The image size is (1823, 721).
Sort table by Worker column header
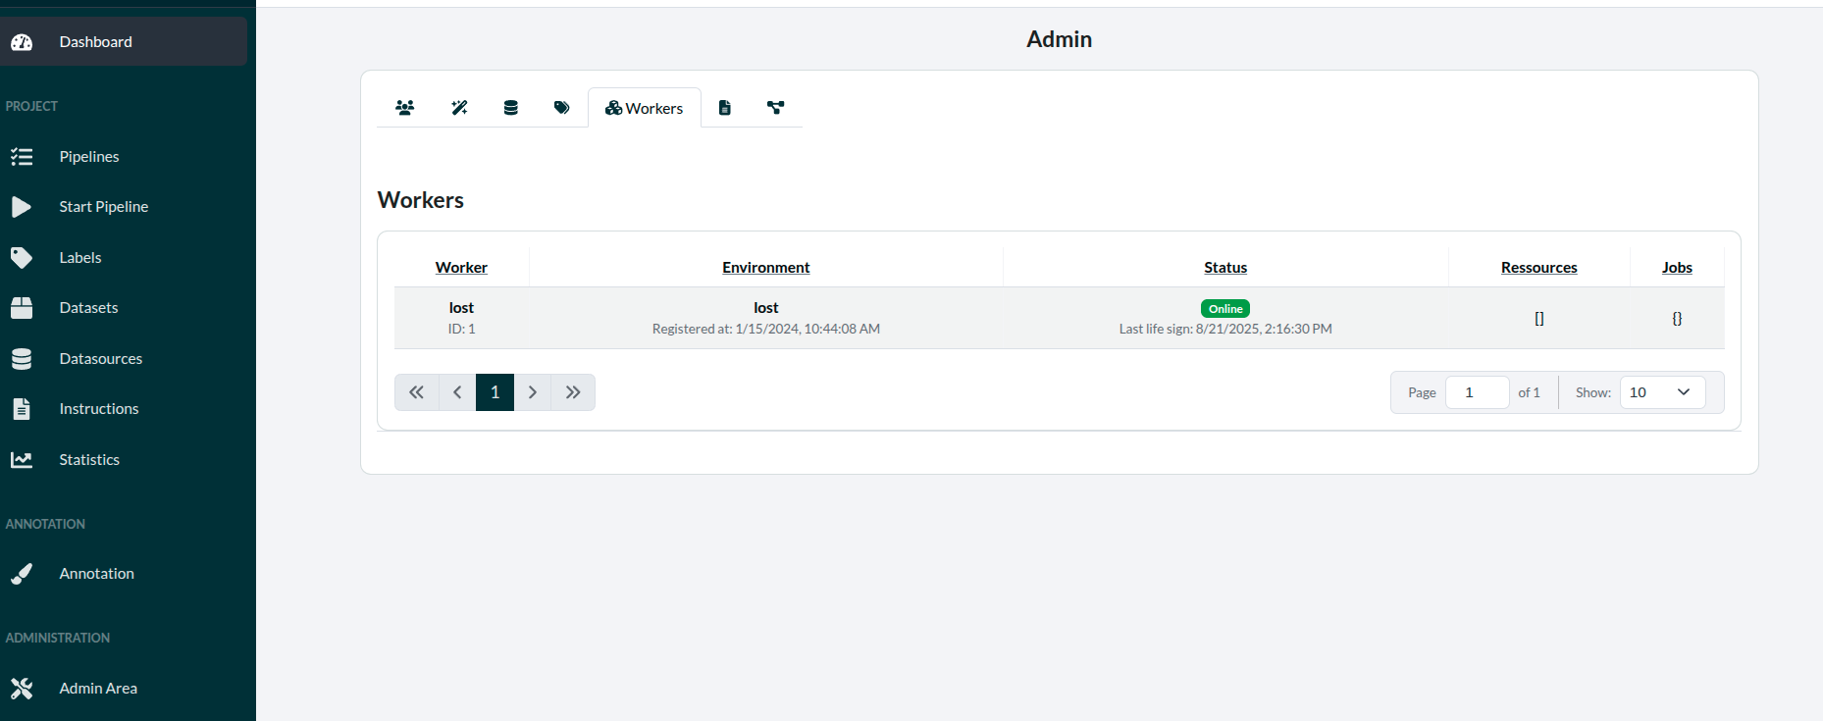coord(461,268)
